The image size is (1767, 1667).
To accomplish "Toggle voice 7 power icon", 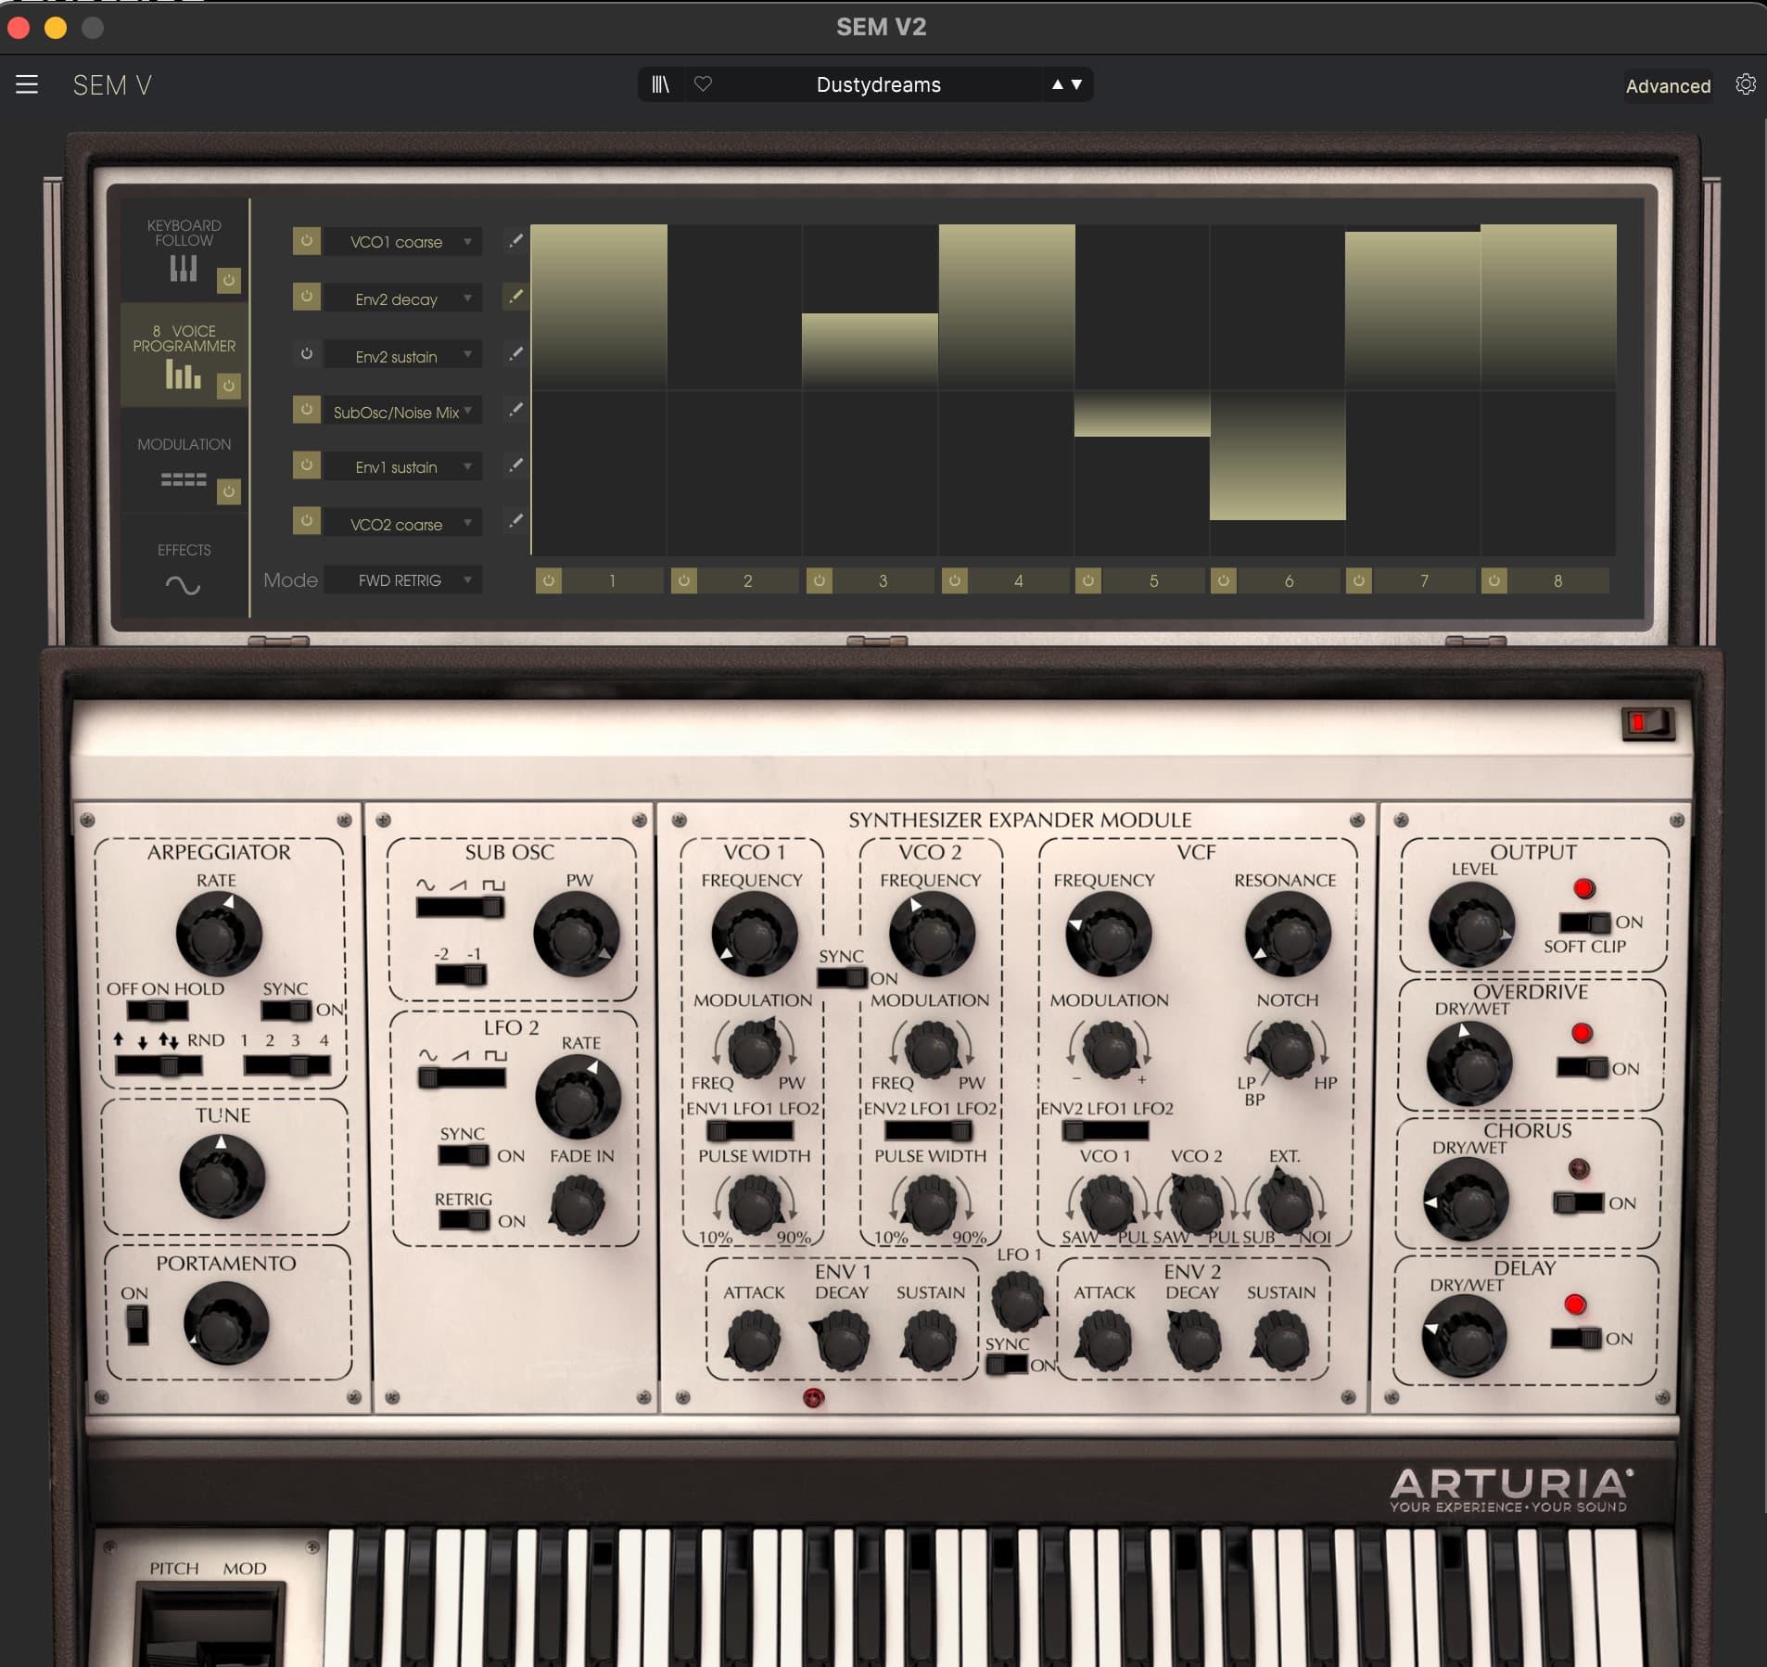I will point(1359,580).
